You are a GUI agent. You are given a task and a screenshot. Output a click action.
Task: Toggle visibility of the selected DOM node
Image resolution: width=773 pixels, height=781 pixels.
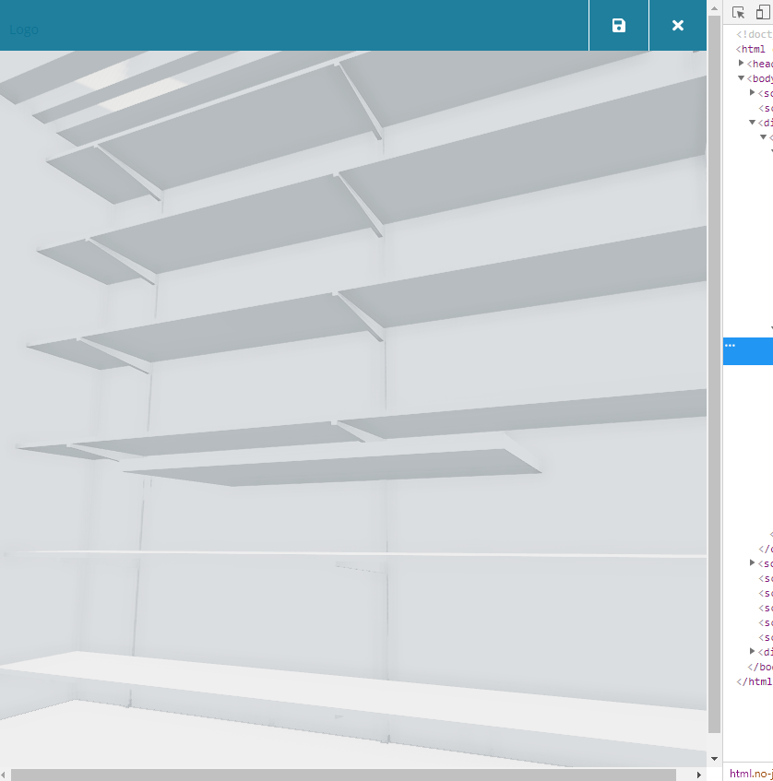click(730, 351)
